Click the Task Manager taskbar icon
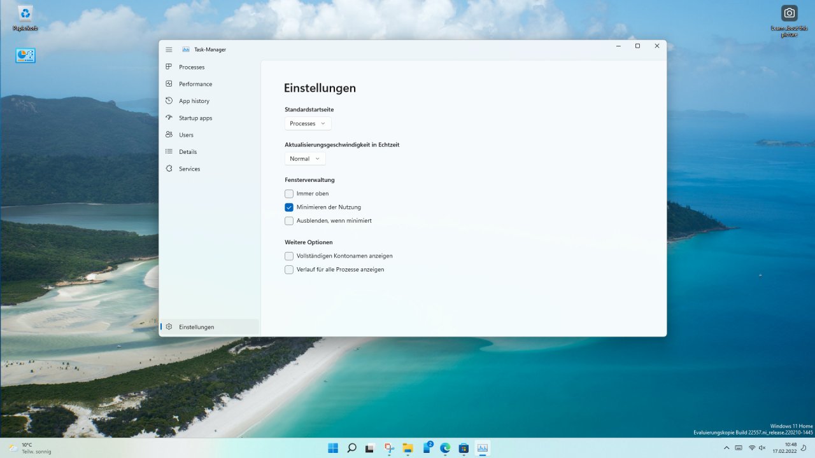Image resolution: width=815 pixels, height=458 pixels. 483,448
